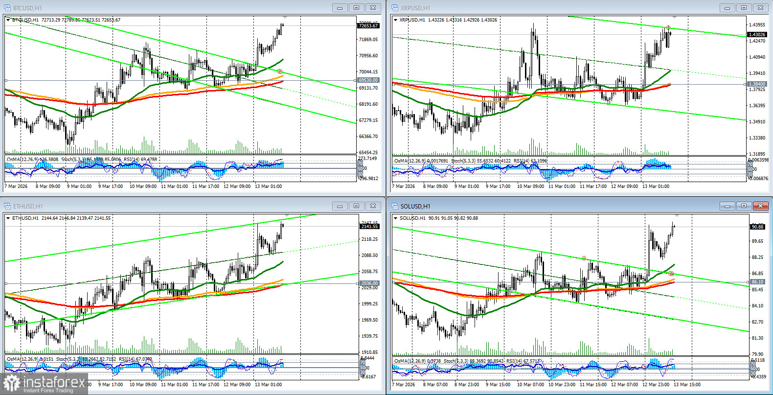Select the ETHUSD current price label 2141.55
Viewport: 773px width, 395px height.
(369, 227)
